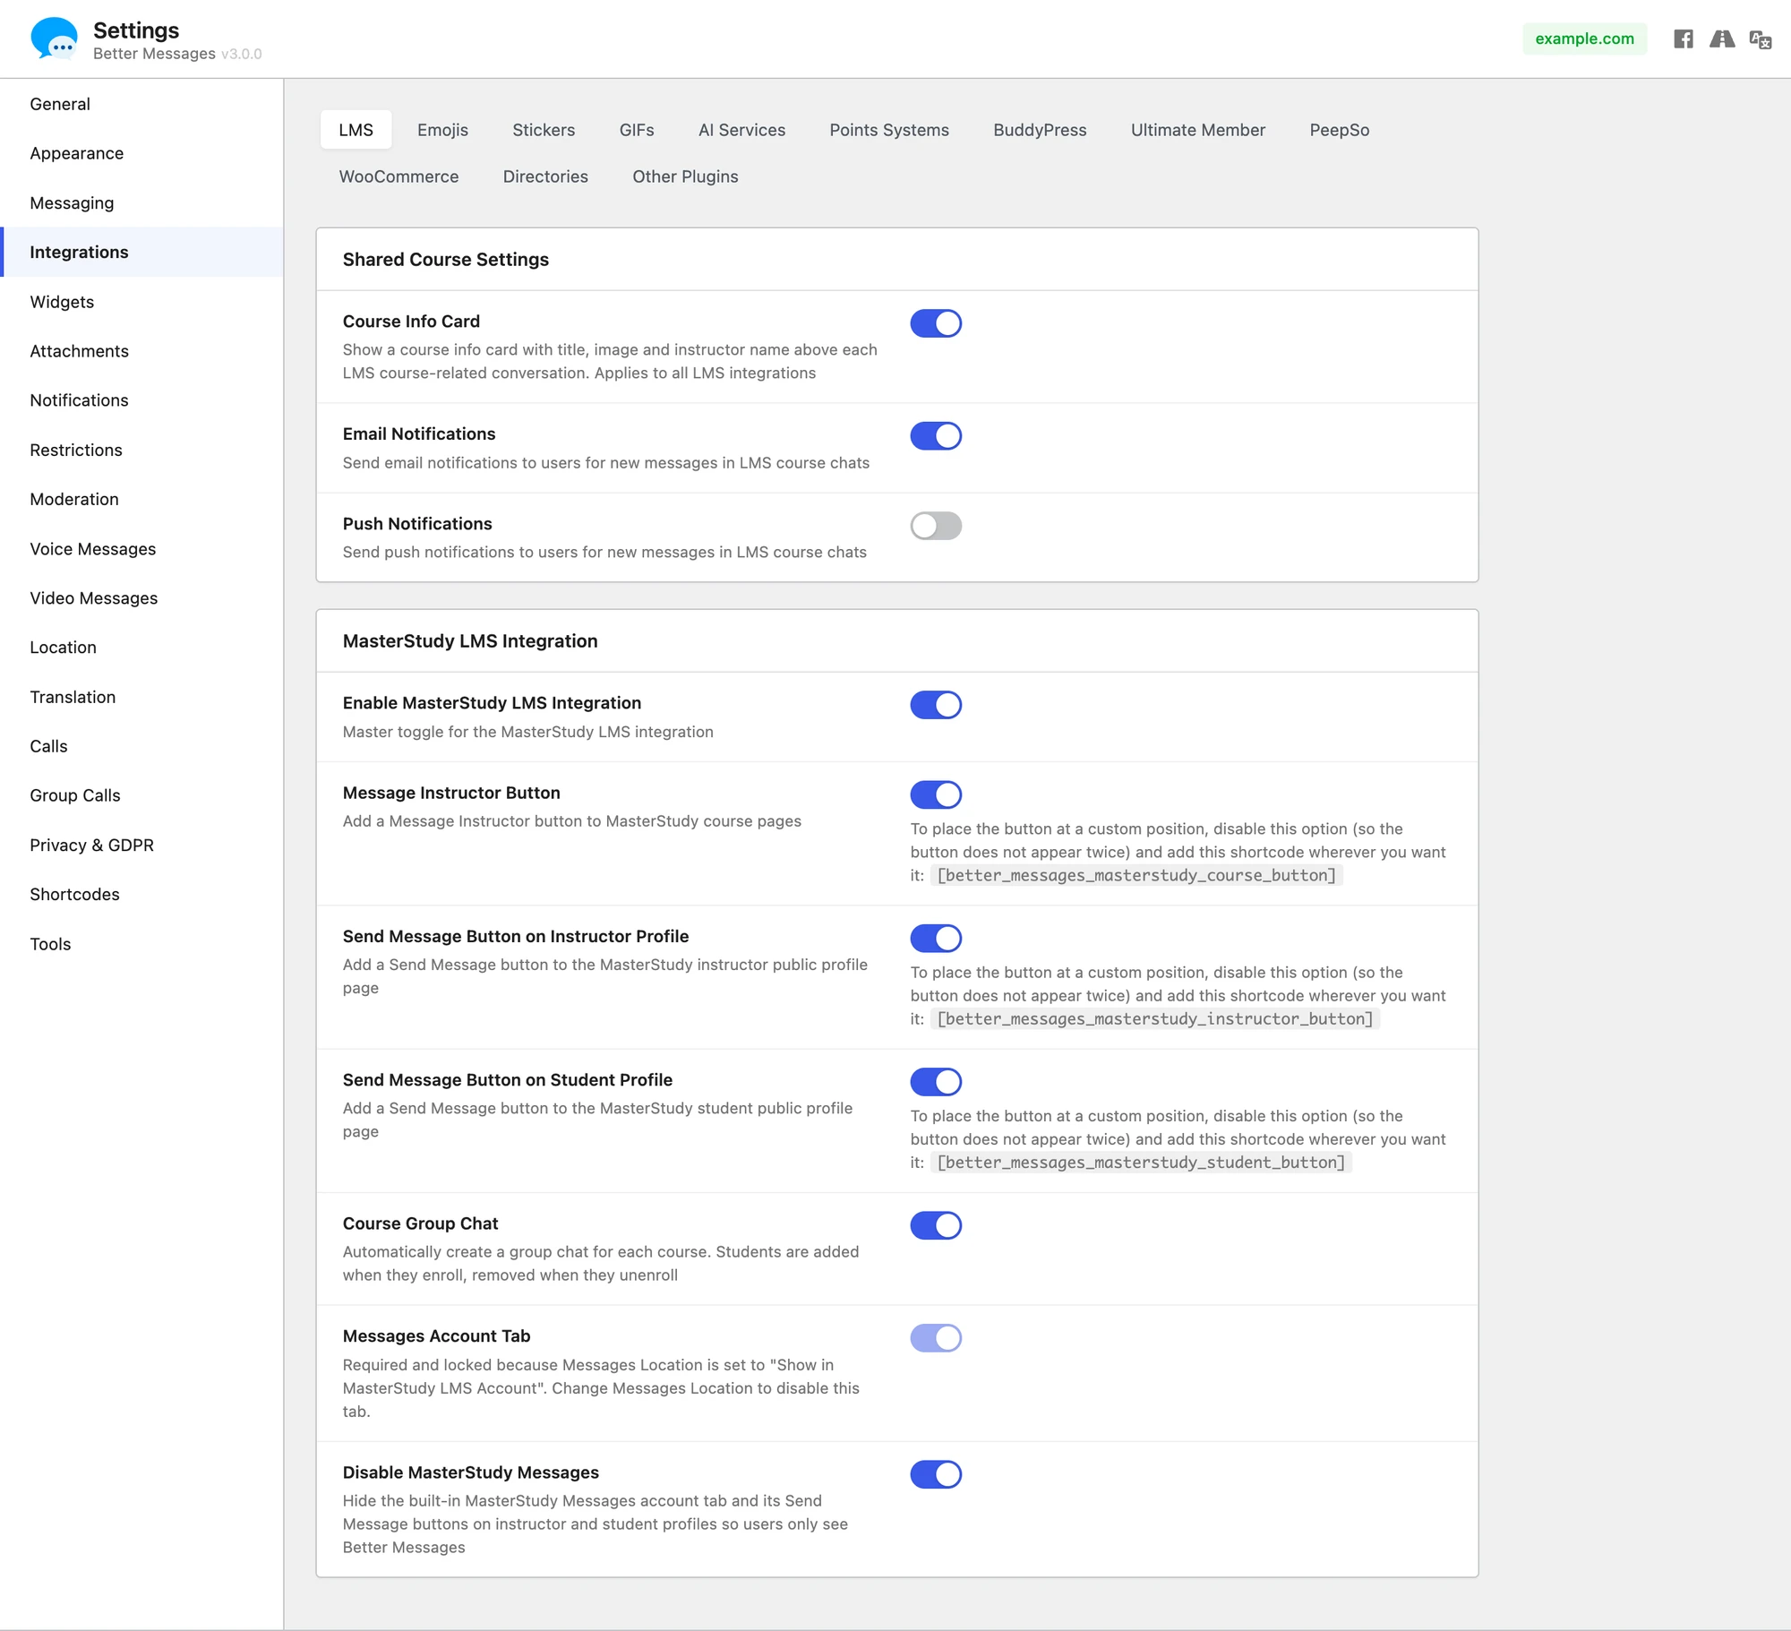The height and width of the screenshot is (1631, 1791).
Task: Open the Tools sidebar item
Action: click(141, 944)
